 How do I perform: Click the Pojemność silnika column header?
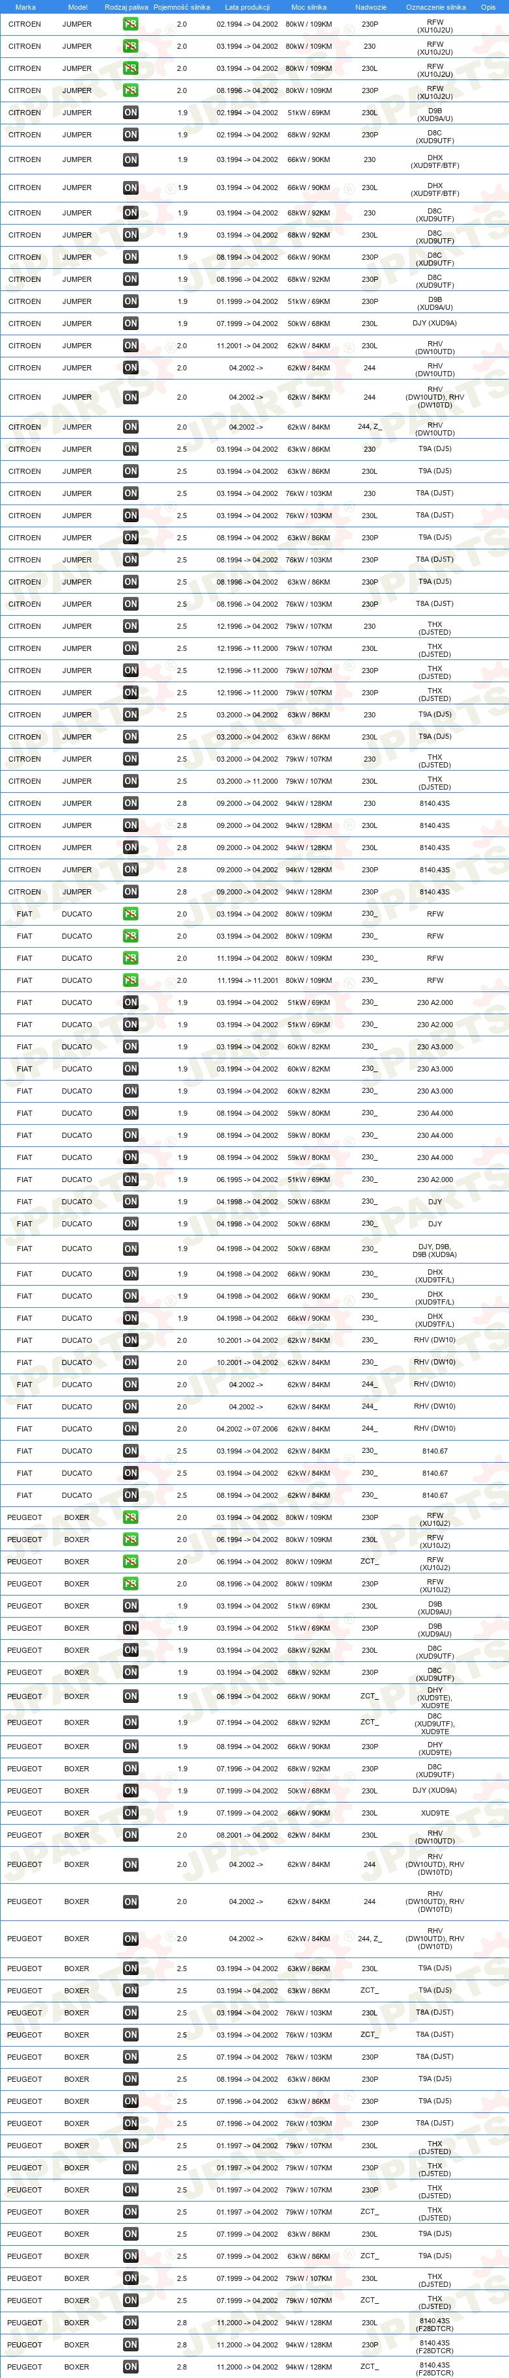click(182, 7)
